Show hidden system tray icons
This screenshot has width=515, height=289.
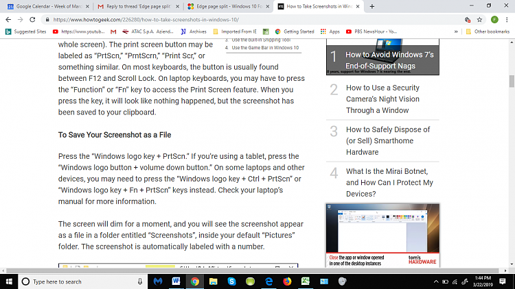click(x=436, y=281)
